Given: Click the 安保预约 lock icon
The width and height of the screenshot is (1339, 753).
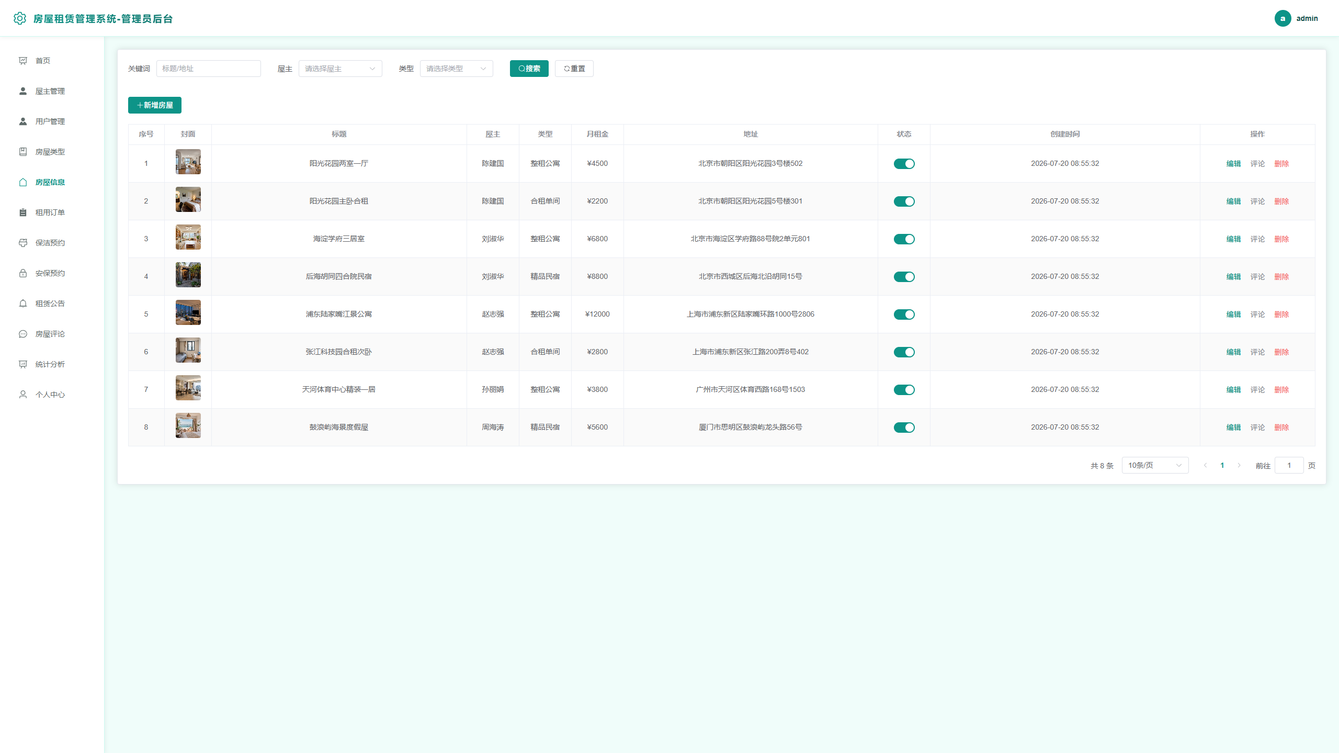Looking at the screenshot, I should pos(23,273).
